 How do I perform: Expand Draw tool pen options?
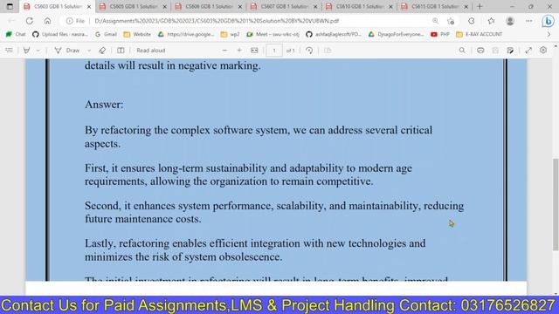click(89, 51)
